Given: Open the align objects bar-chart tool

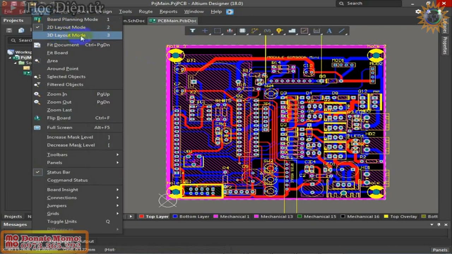Looking at the screenshot, I should pyautogui.click(x=230, y=31).
